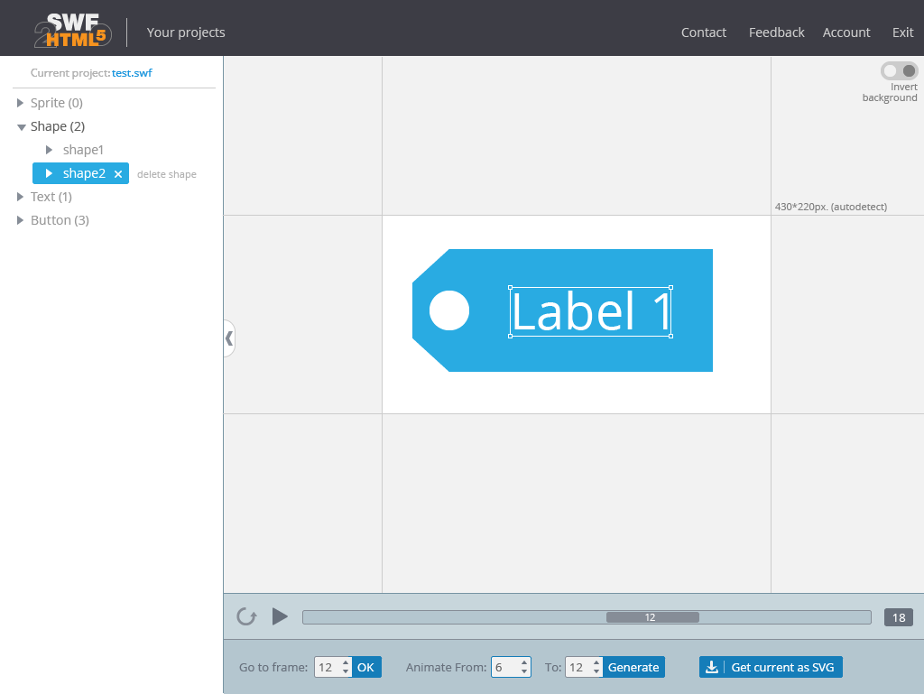Expand the Button (3) group

pos(20,220)
